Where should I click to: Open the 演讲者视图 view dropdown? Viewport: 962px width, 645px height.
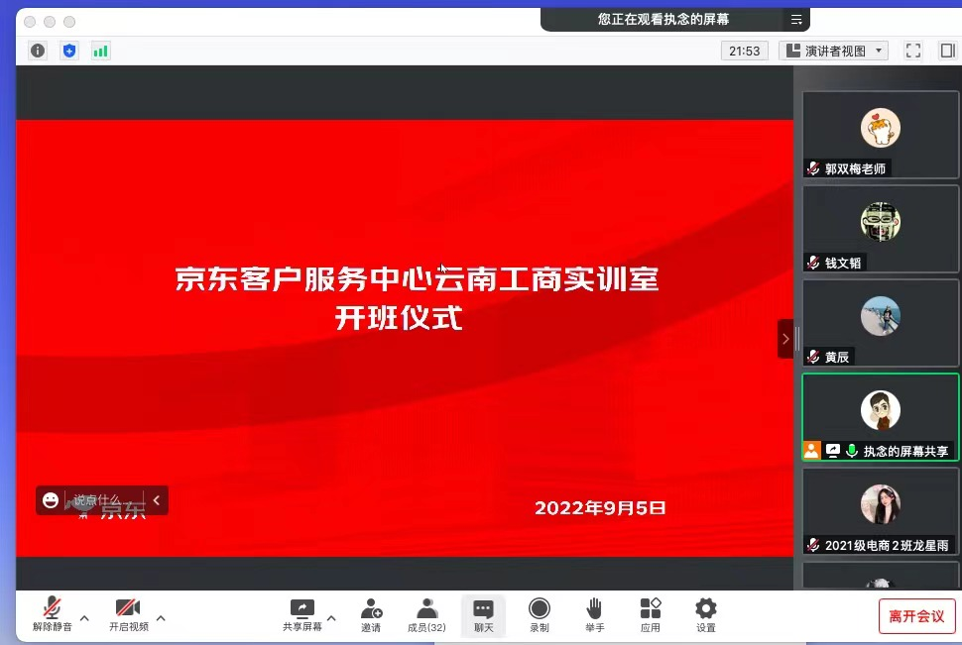tap(833, 50)
